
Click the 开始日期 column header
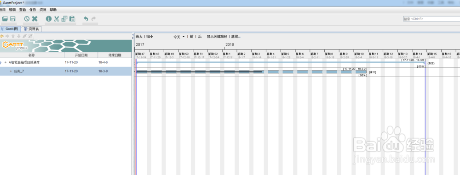click(81, 55)
